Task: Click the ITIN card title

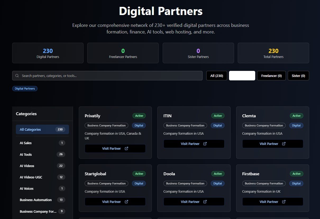Action: tap(167, 116)
